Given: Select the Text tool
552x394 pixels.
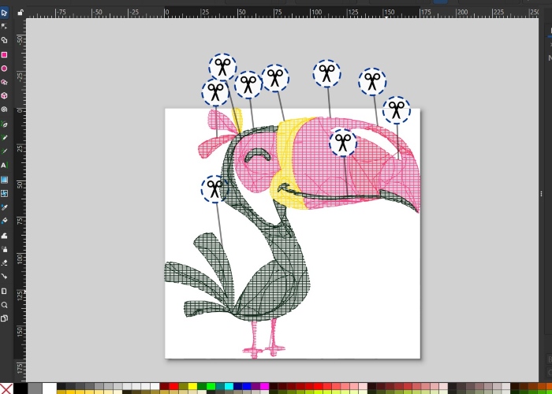Looking at the screenshot, I should pos(4,165).
